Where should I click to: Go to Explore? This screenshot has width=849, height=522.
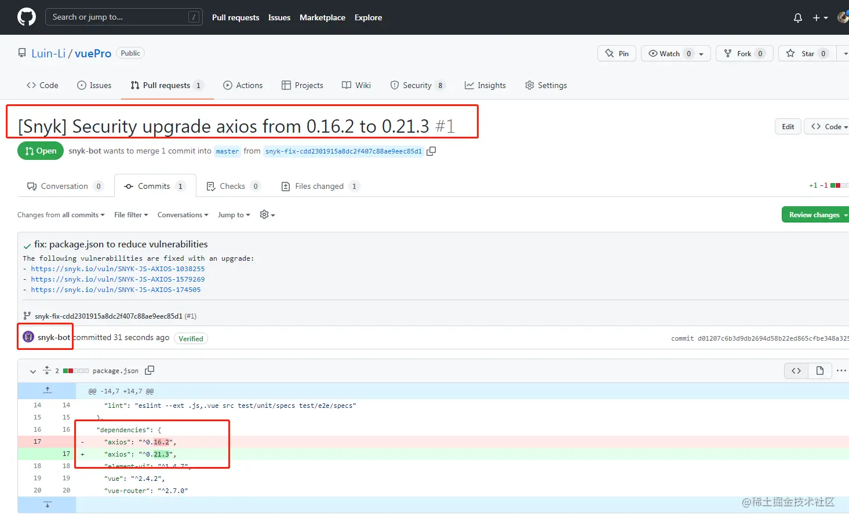tap(368, 17)
